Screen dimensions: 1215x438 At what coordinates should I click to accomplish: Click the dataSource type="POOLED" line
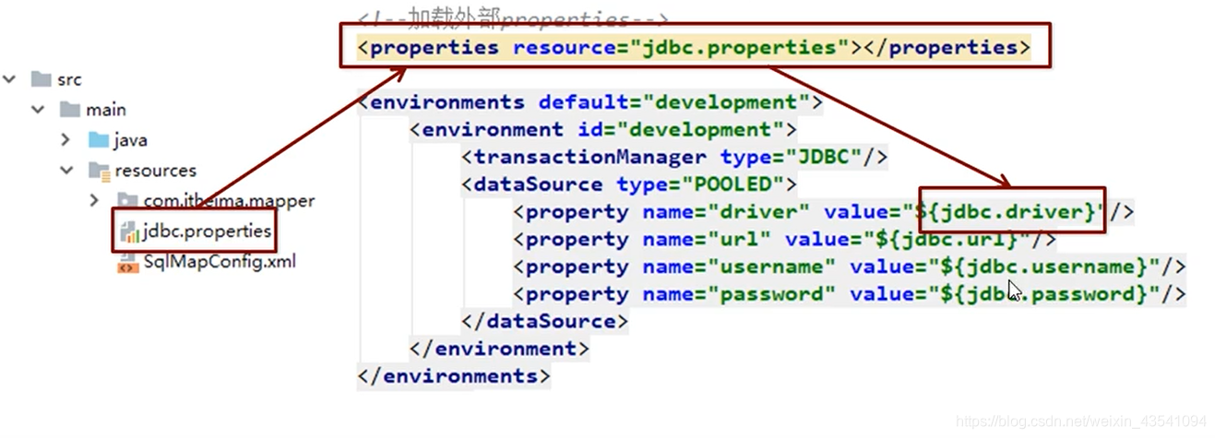coord(629,184)
